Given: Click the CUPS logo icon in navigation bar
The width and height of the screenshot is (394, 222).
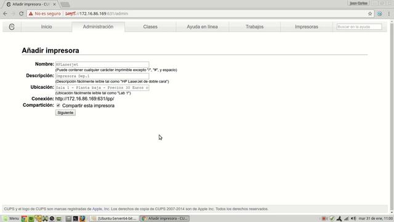Looking at the screenshot, I should [x=12, y=27].
